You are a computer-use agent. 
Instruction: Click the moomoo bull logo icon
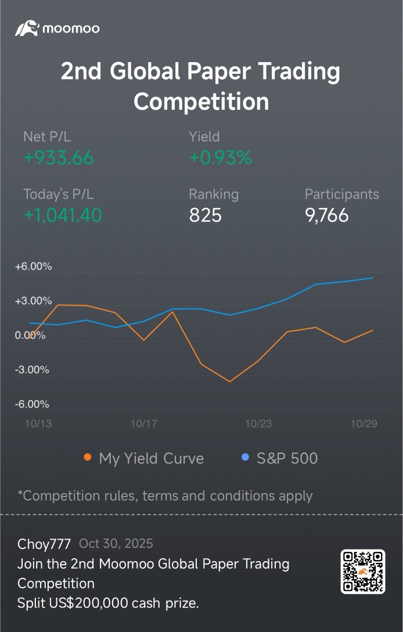pos(27,28)
